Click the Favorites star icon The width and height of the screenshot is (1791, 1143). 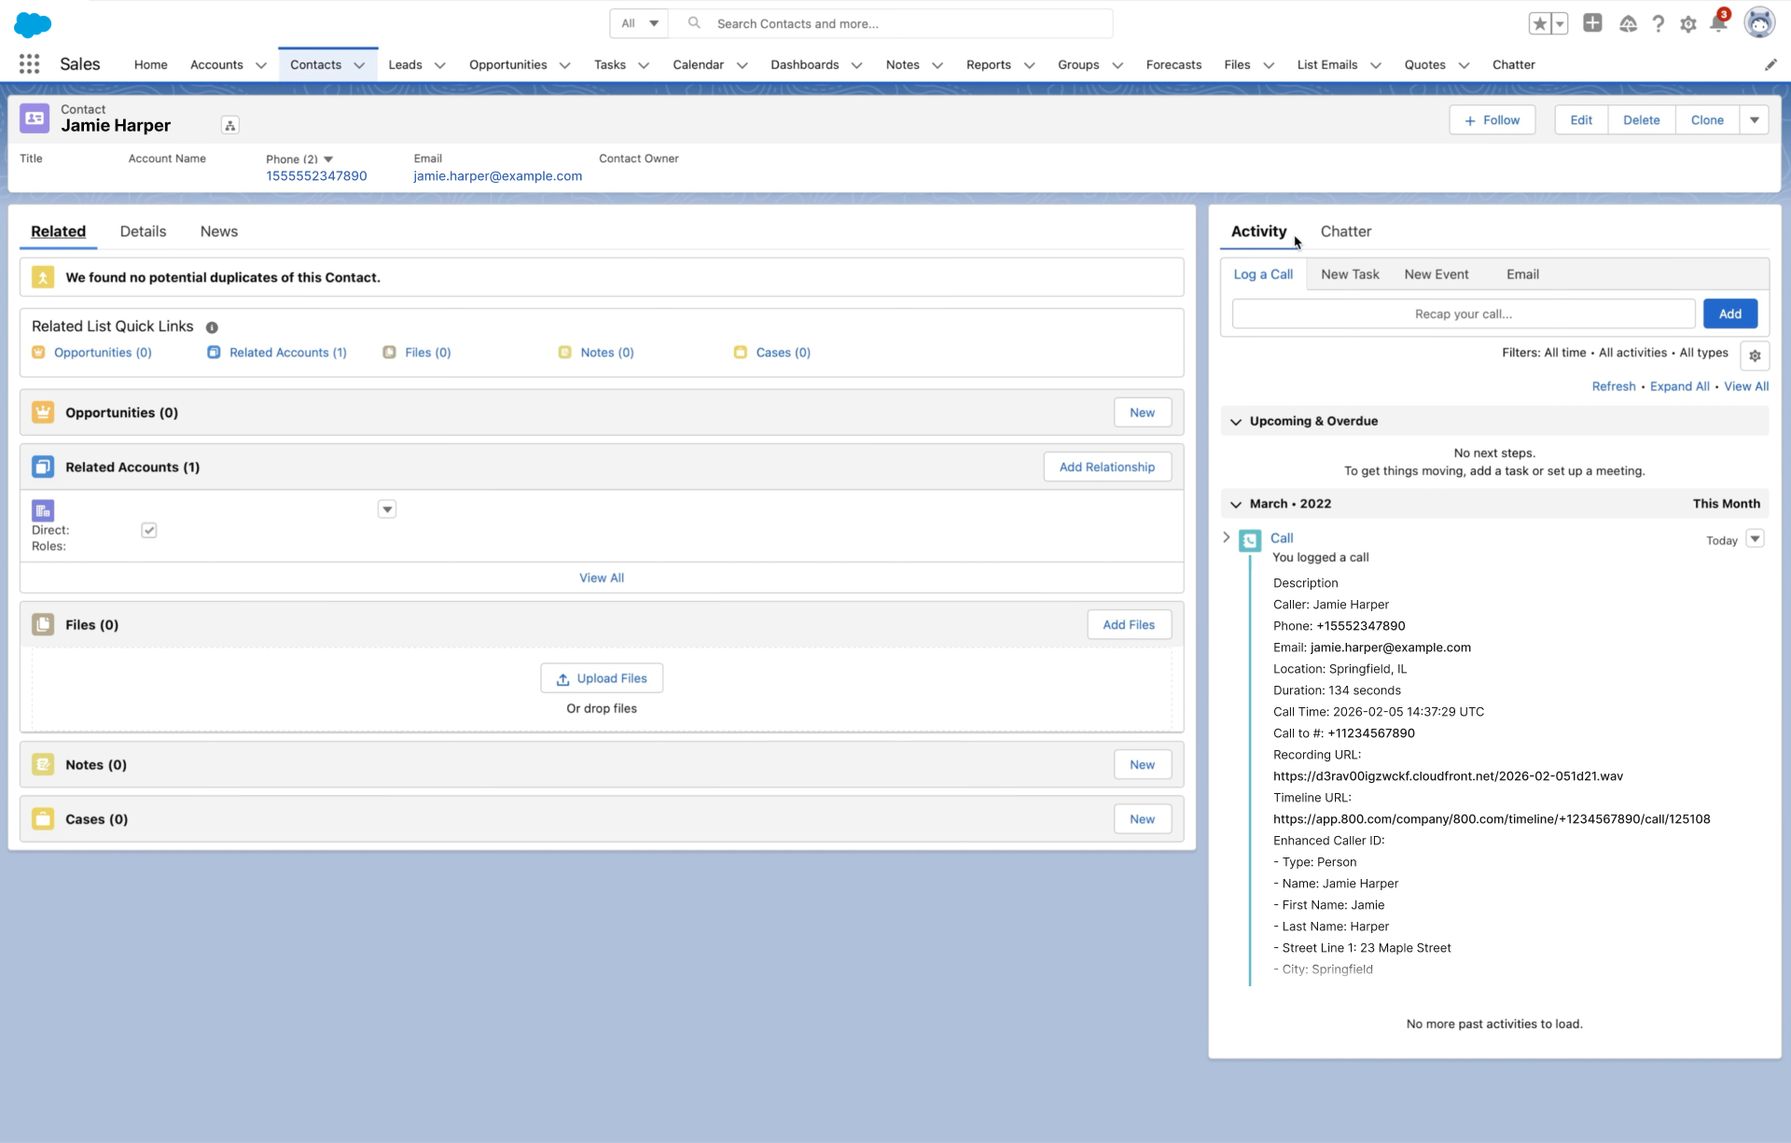pos(1540,23)
